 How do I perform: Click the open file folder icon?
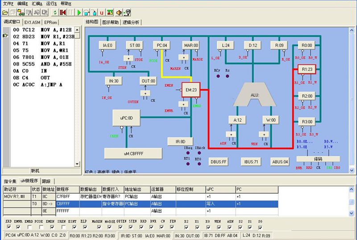5,12
